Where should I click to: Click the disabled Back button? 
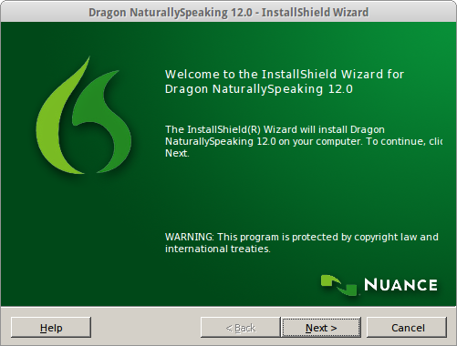[x=241, y=328]
